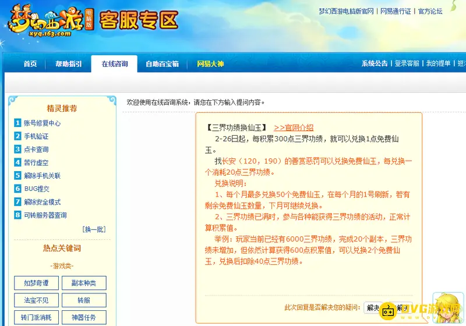The width and height of the screenshot is (466, 326).
Task: Click the 兑换说明: text line
Action: [x=230, y=183]
